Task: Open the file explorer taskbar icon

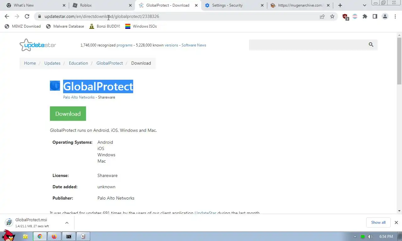Action: 25,236
